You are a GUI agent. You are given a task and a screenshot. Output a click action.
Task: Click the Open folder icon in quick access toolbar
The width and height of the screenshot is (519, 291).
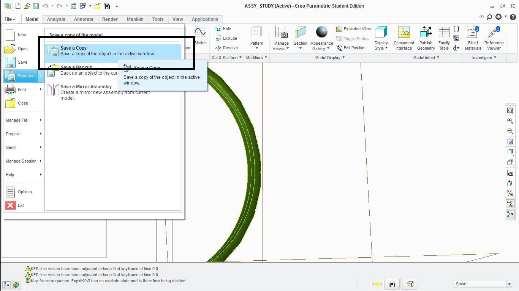[x=27, y=6]
